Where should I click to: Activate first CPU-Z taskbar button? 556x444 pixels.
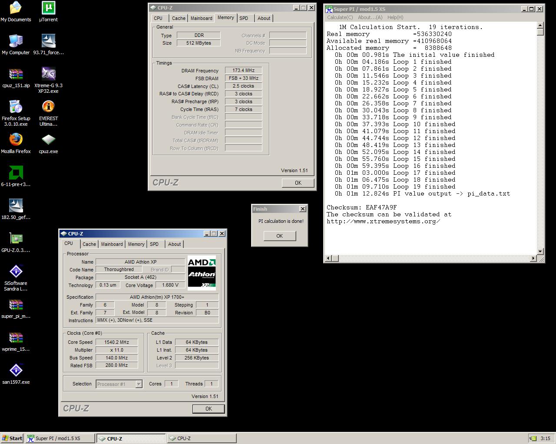(131, 438)
